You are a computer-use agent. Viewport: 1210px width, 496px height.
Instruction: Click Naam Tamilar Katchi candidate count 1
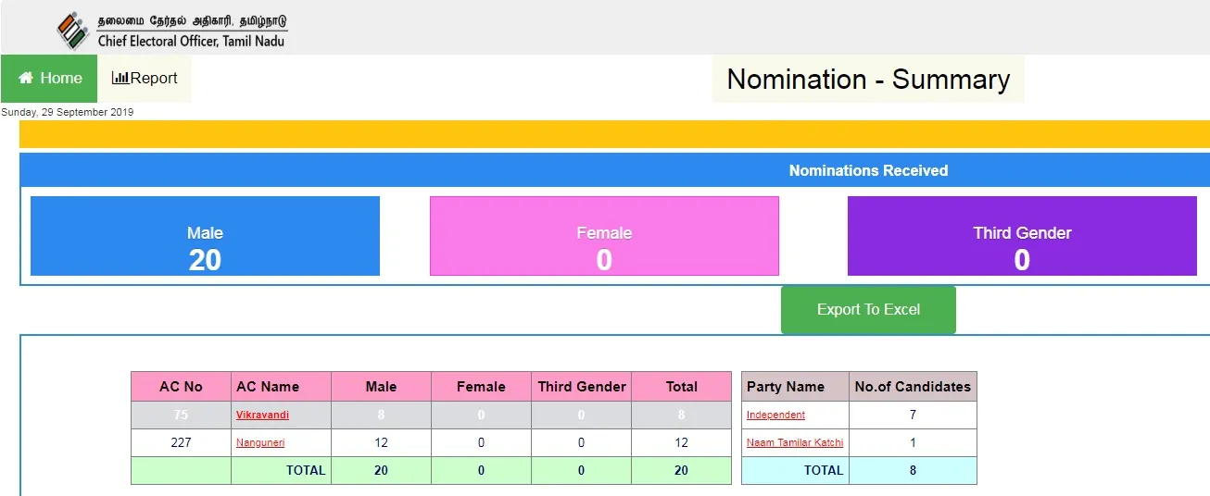pyautogui.click(x=913, y=442)
